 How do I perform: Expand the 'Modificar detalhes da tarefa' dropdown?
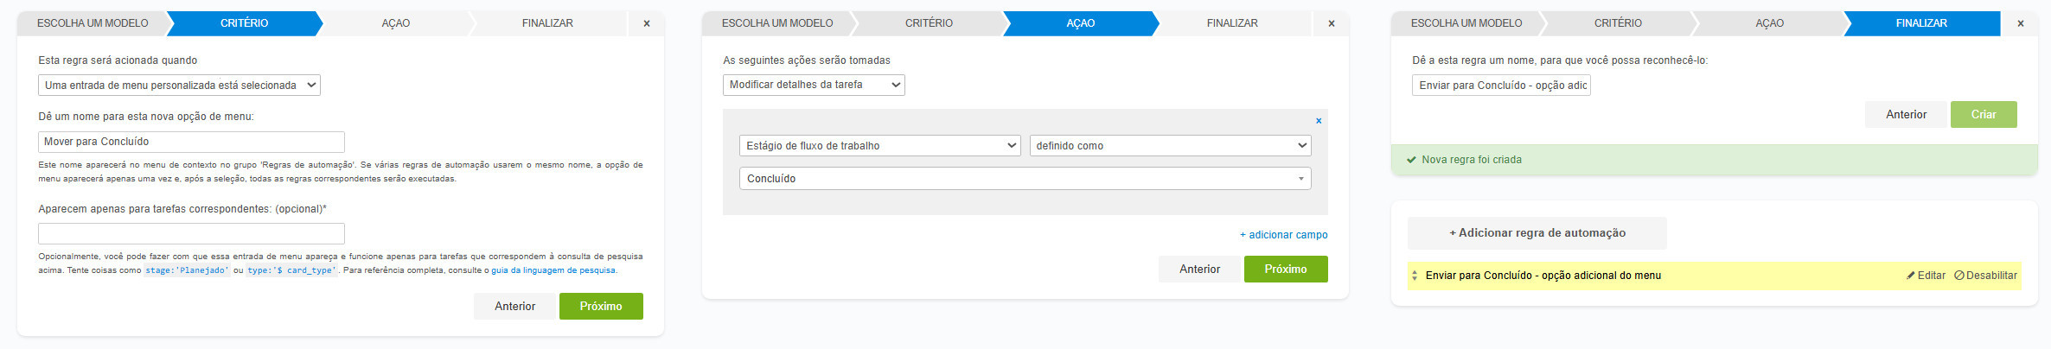click(x=814, y=85)
